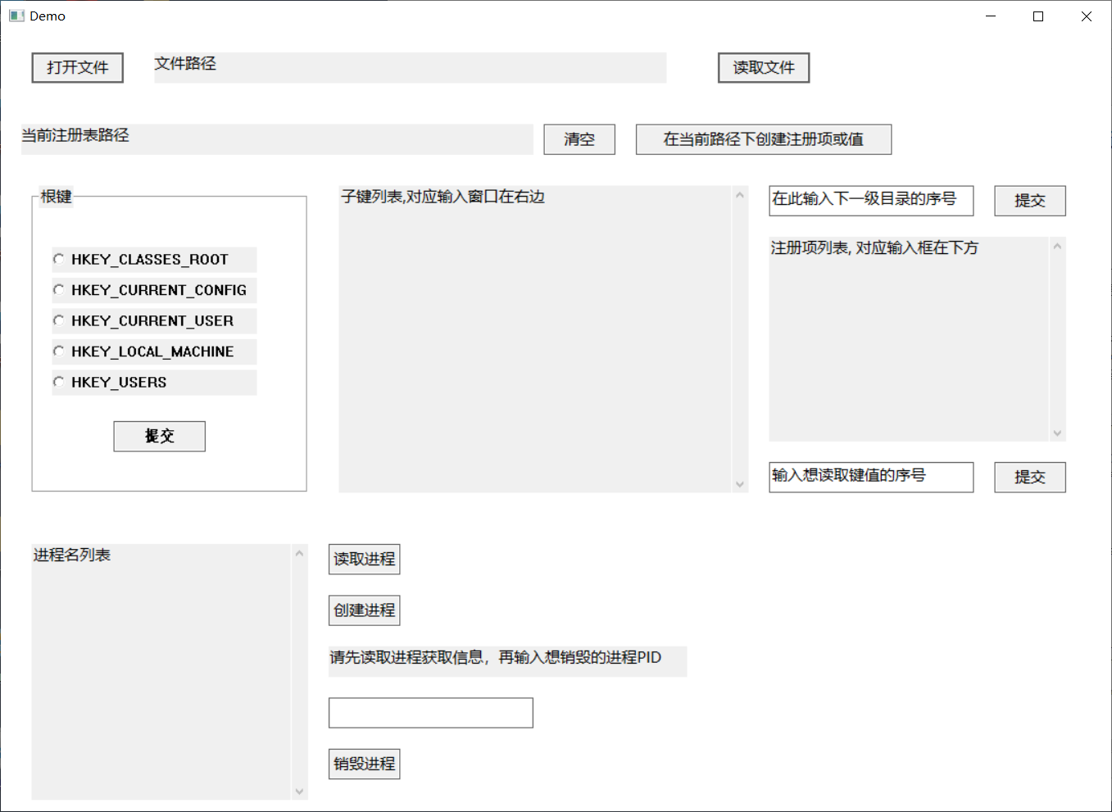Image resolution: width=1112 pixels, height=812 pixels.
Task: Click the 打开文件 button
Action: [78, 67]
